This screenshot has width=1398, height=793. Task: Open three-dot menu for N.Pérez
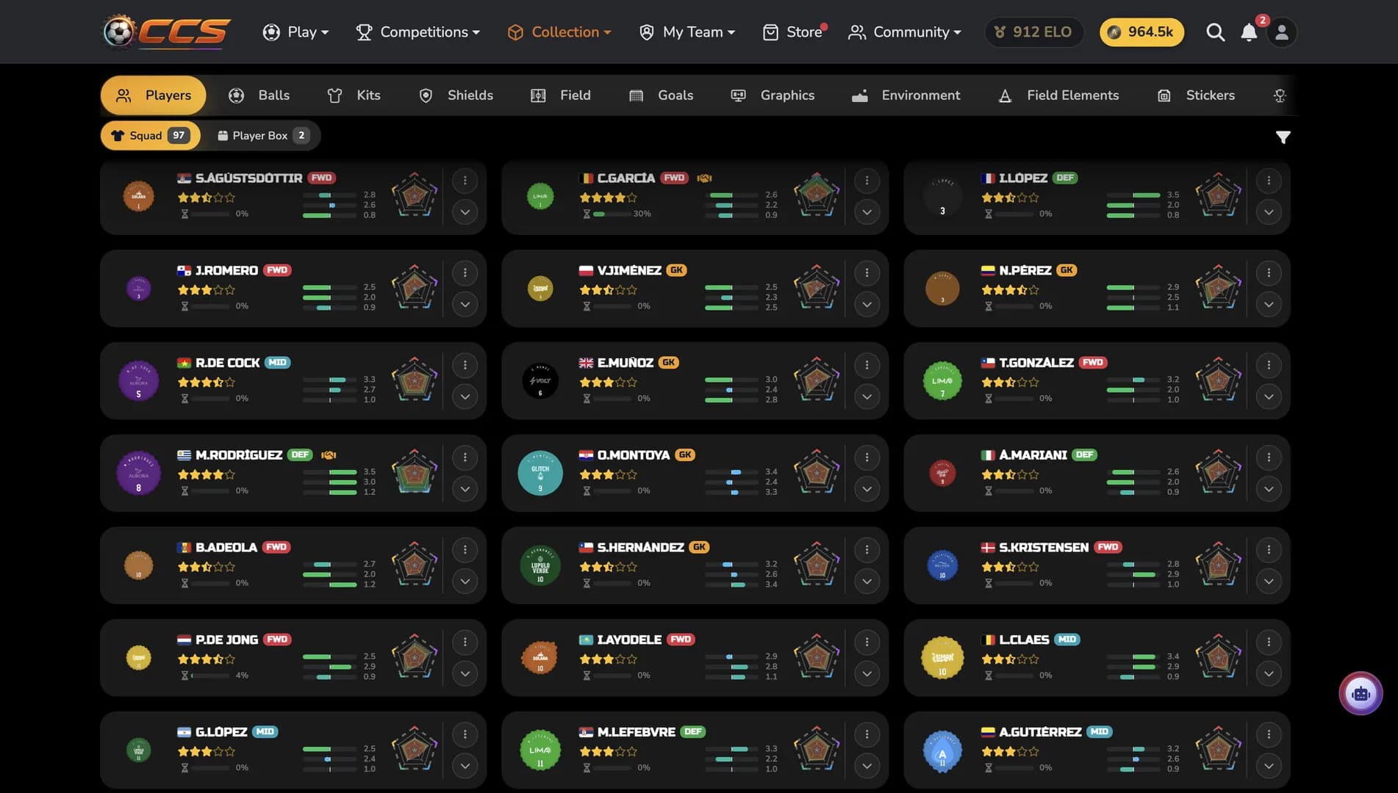(x=1269, y=273)
